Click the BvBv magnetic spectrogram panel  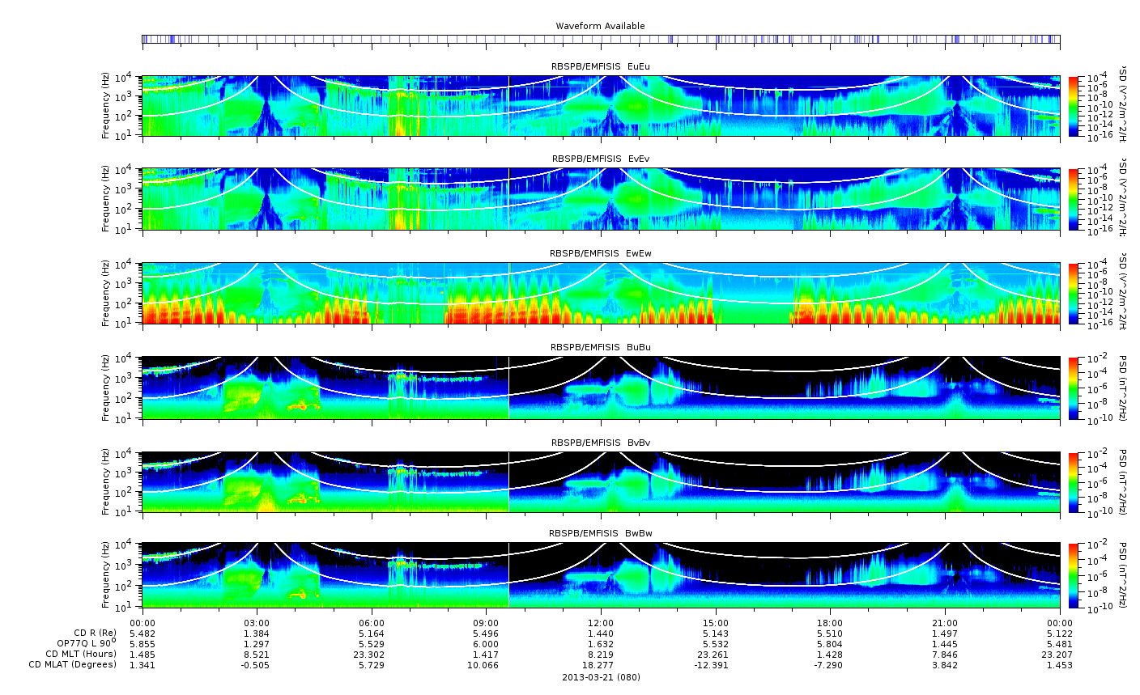click(600, 482)
